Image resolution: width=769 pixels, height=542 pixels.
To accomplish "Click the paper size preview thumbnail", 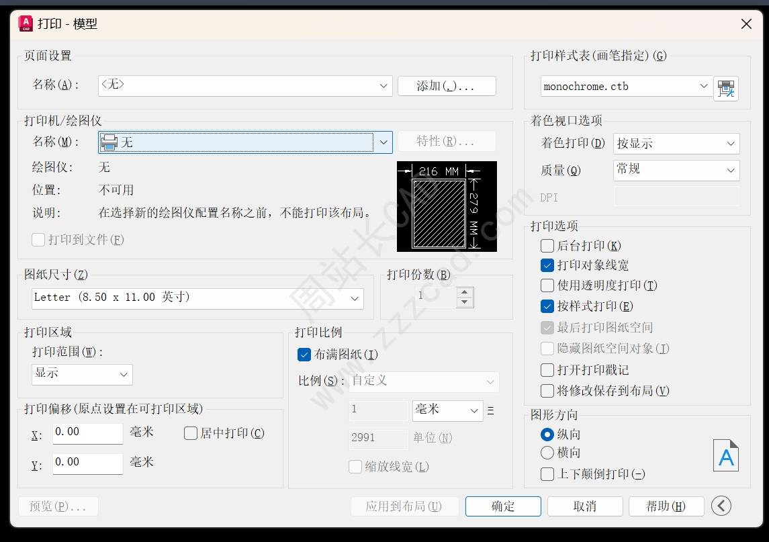I will (447, 206).
